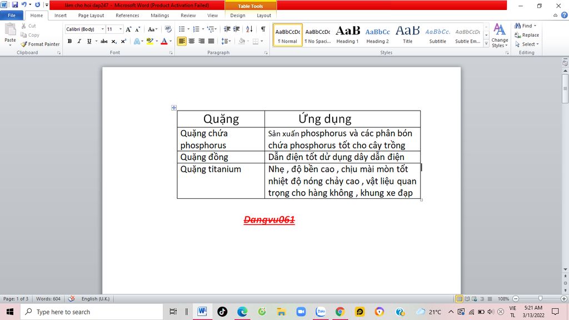Open the Find dropdown arrow
Screen dimensions: 569x320
click(x=535, y=26)
